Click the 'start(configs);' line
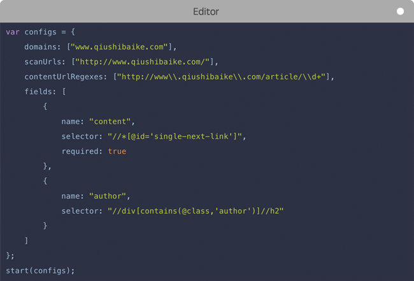 click(40, 271)
